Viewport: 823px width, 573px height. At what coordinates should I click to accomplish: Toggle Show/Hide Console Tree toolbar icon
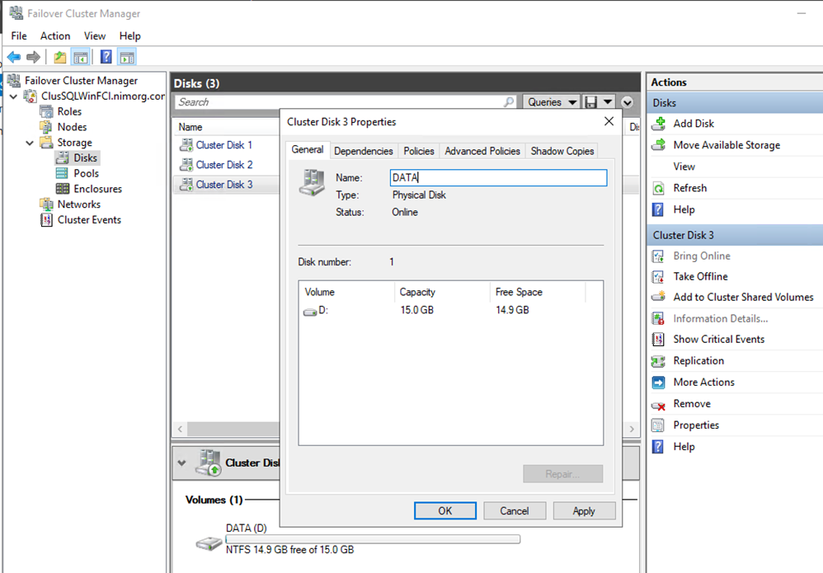point(81,57)
